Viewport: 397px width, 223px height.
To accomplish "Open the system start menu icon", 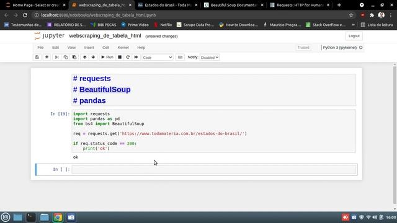I will 6,217.
